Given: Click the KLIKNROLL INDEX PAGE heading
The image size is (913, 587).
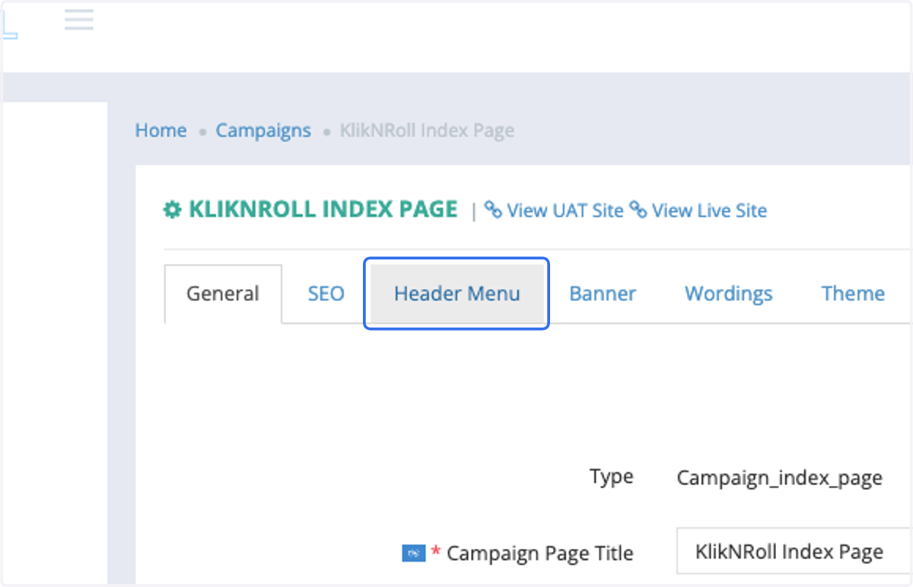Looking at the screenshot, I should coord(323,209).
